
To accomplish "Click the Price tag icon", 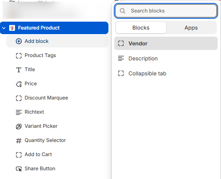I will tap(19, 84).
